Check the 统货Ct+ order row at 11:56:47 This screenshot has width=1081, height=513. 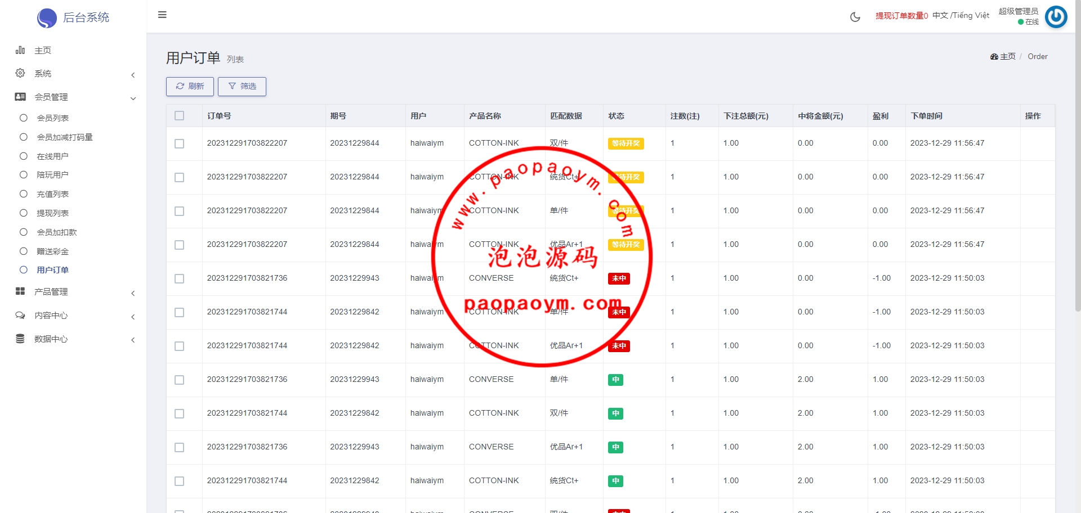[180, 177]
